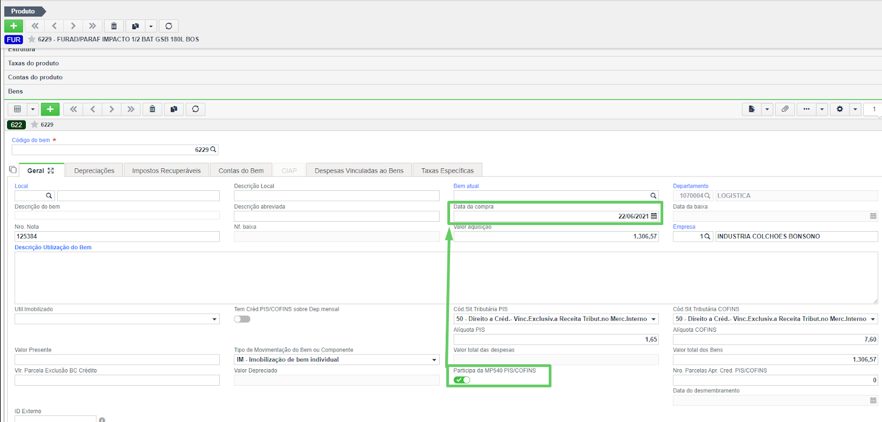
Task: Open dropdown beside ellipsis button
Action: (x=822, y=109)
